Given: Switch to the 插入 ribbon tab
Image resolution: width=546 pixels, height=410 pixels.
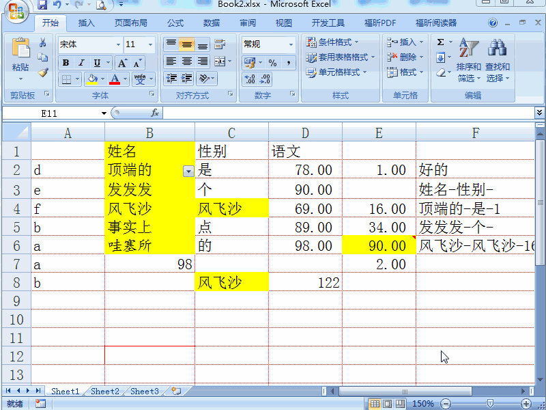Looking at the screenshot, I should point(87,23).
